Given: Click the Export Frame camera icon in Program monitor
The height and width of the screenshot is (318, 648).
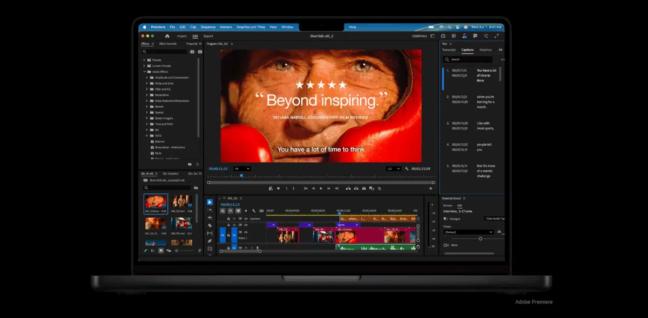Looking at the screenshot, I should tap(364, 188).
